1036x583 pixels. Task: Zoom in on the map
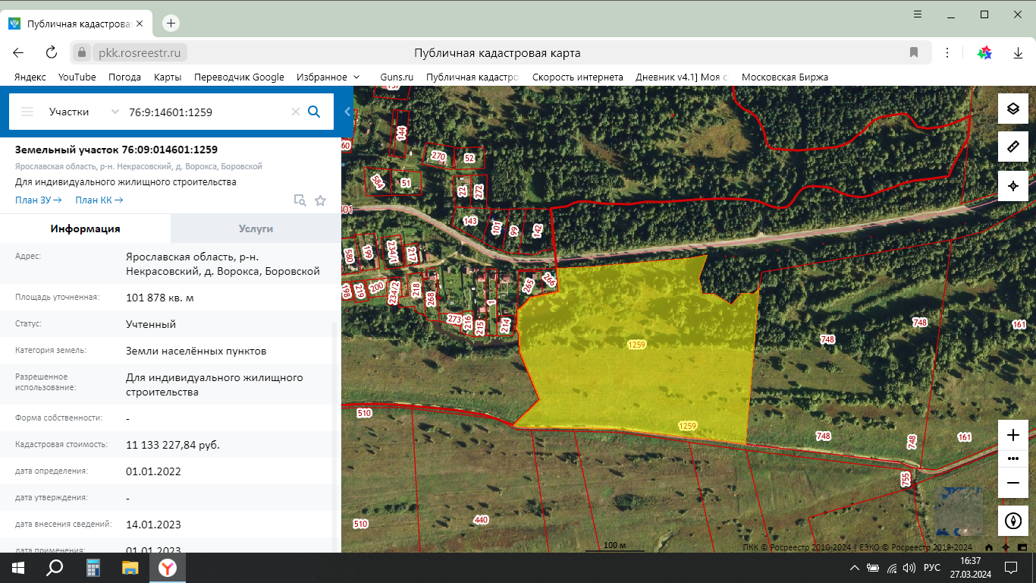(x=1012, y=435)
